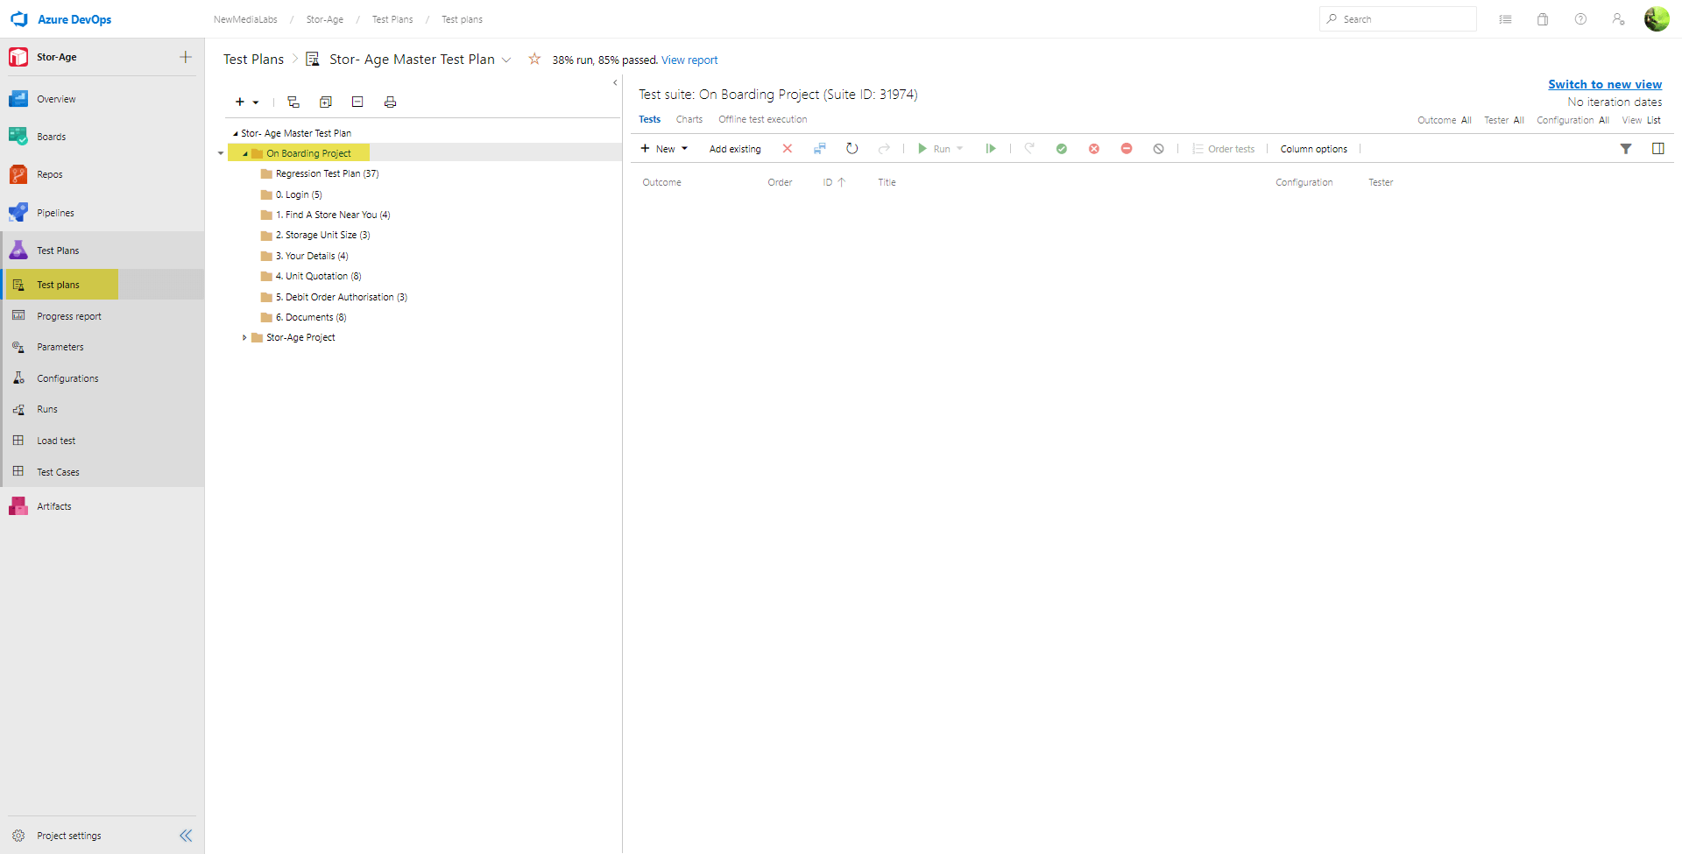Open the On Boarding Project context menu arrow

pyautogui.click(x=221, y=153)
